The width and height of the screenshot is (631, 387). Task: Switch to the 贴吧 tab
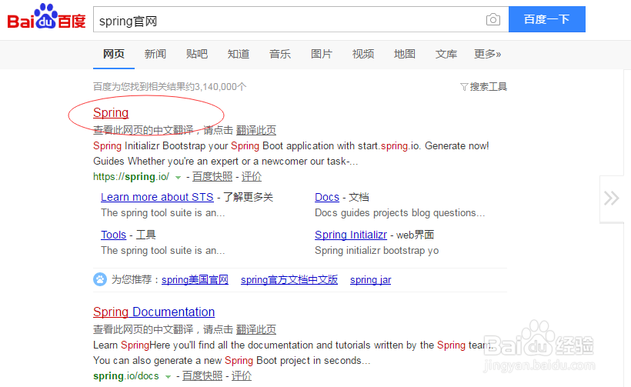pyautogui.click(x=197, y=54)
